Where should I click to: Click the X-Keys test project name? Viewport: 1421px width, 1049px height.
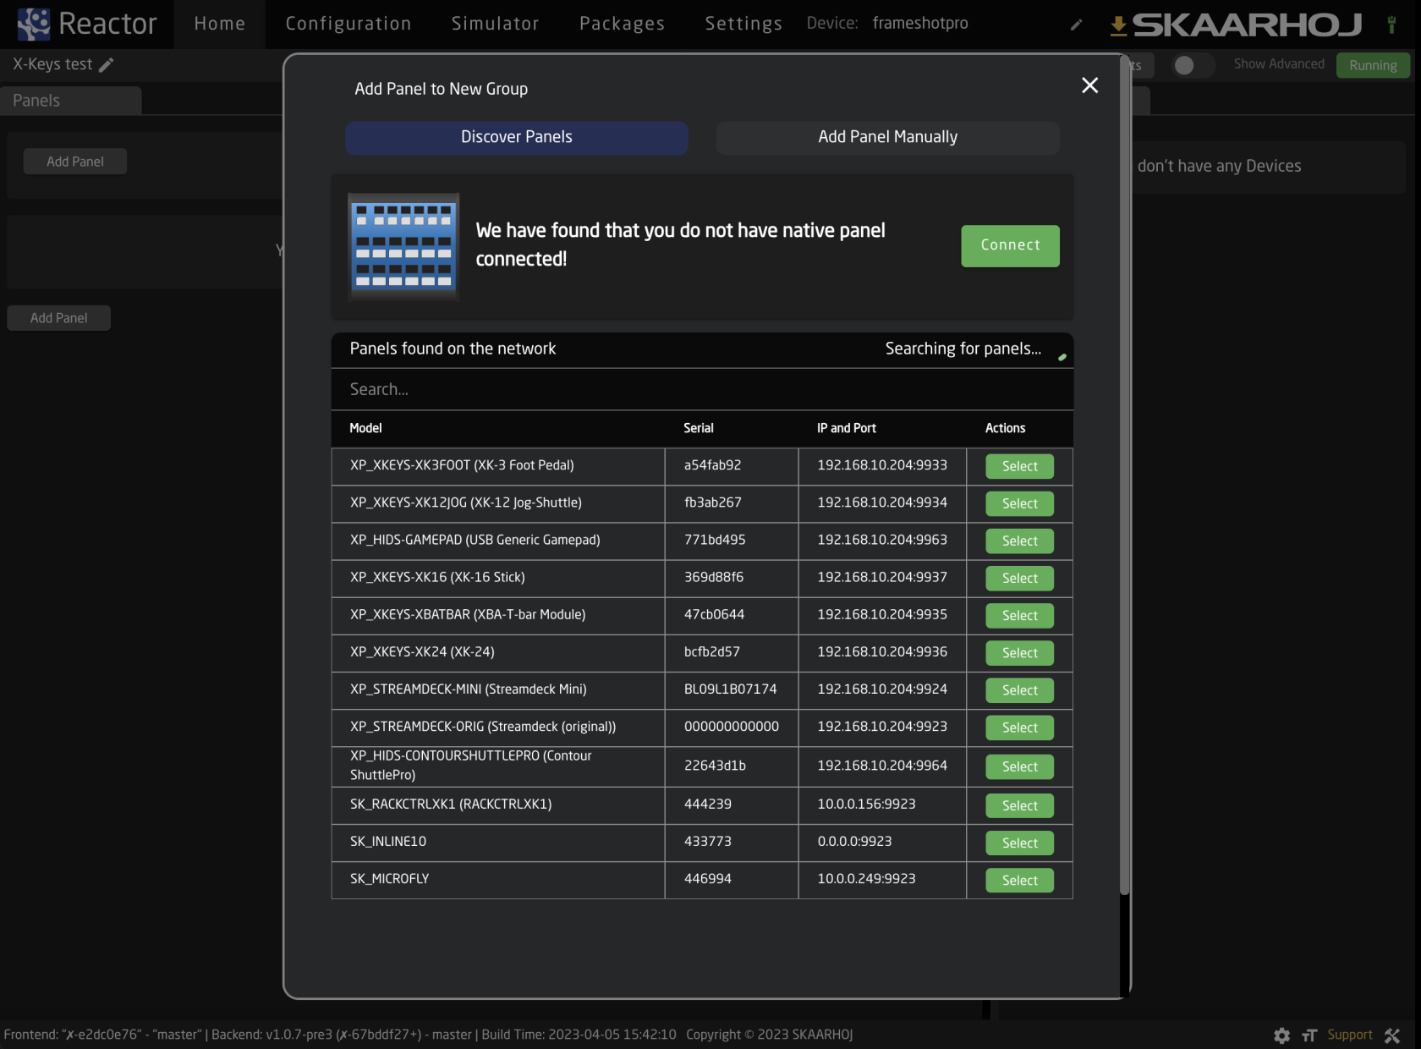point(52,64)
